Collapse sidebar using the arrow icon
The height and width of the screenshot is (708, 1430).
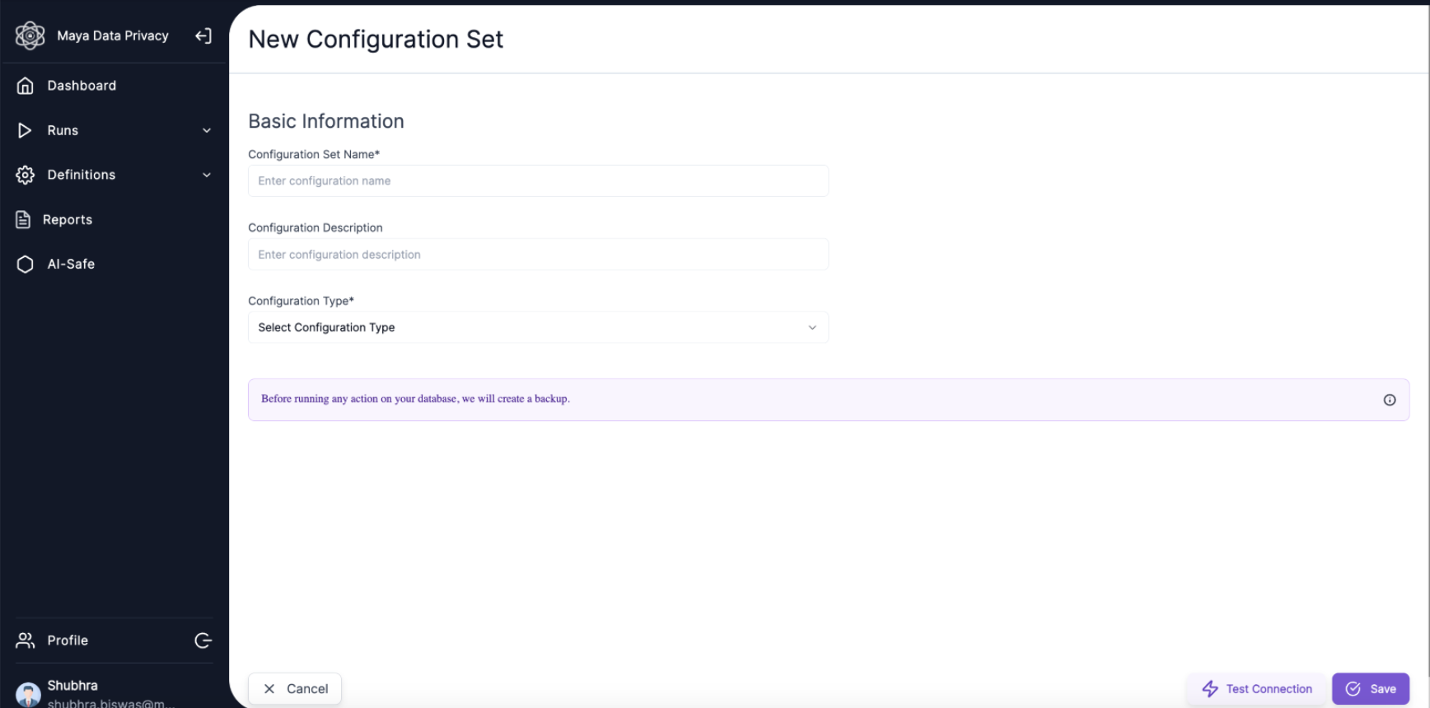pyautogui.click(x=203, y=35)
